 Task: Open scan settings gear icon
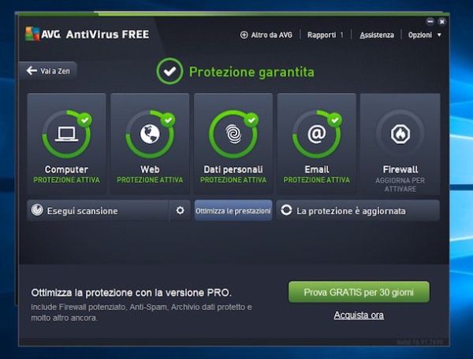180,210
